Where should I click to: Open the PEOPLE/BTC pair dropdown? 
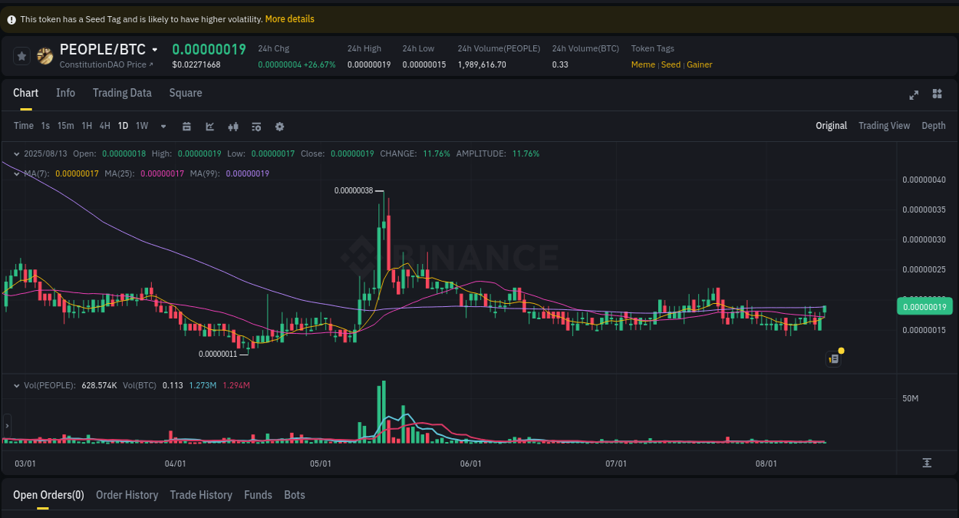pos(153,49)
